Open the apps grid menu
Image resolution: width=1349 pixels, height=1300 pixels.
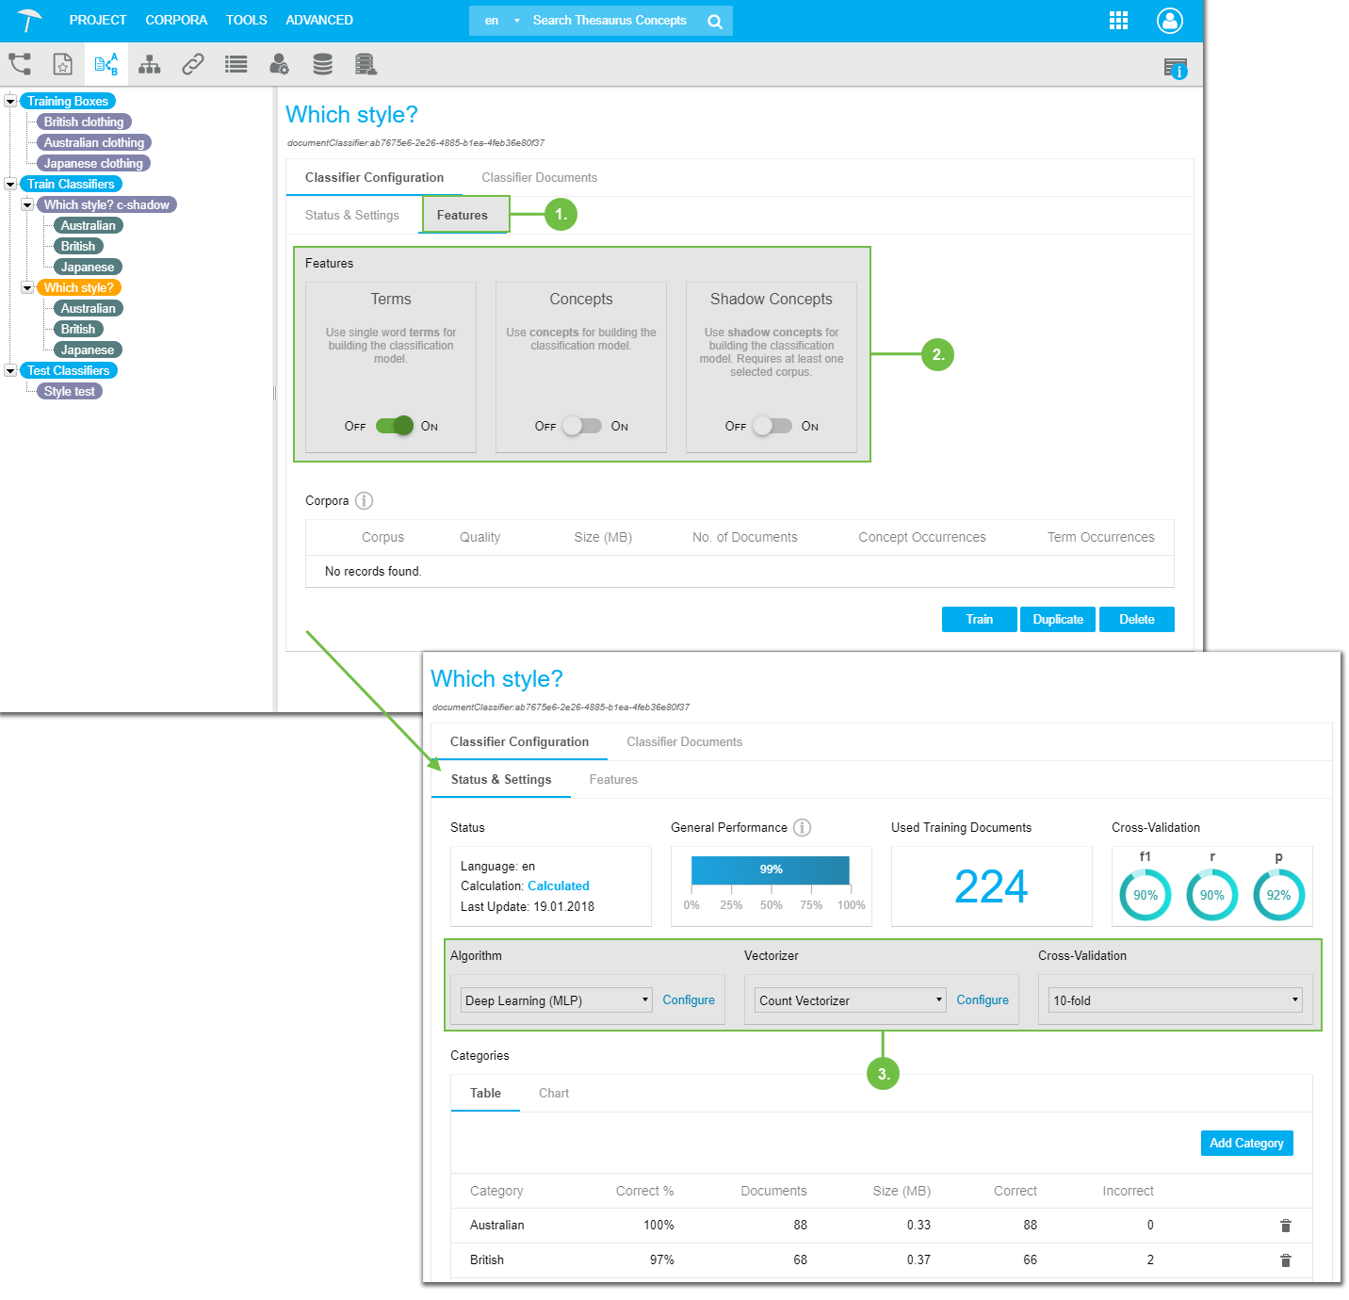click(1118, 21)
